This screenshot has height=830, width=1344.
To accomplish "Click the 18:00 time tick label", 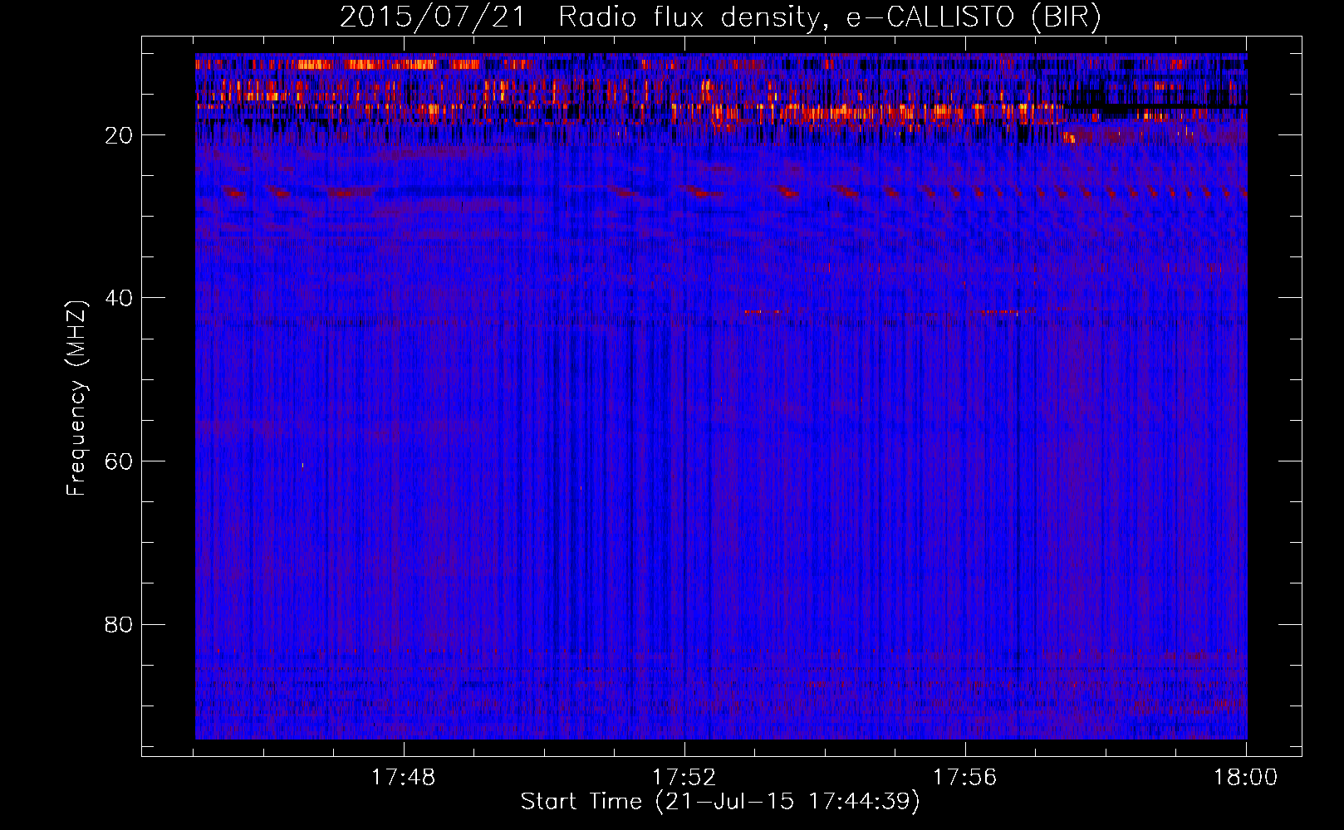I will (x=1245, y=777).
